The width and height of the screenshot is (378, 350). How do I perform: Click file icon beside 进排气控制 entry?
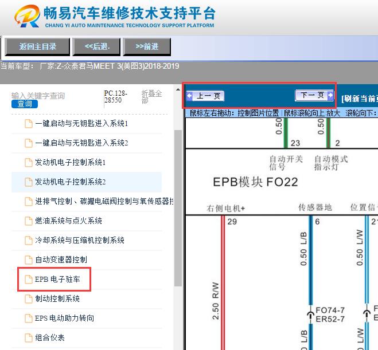pyautogui.click(x=29, y=202)
